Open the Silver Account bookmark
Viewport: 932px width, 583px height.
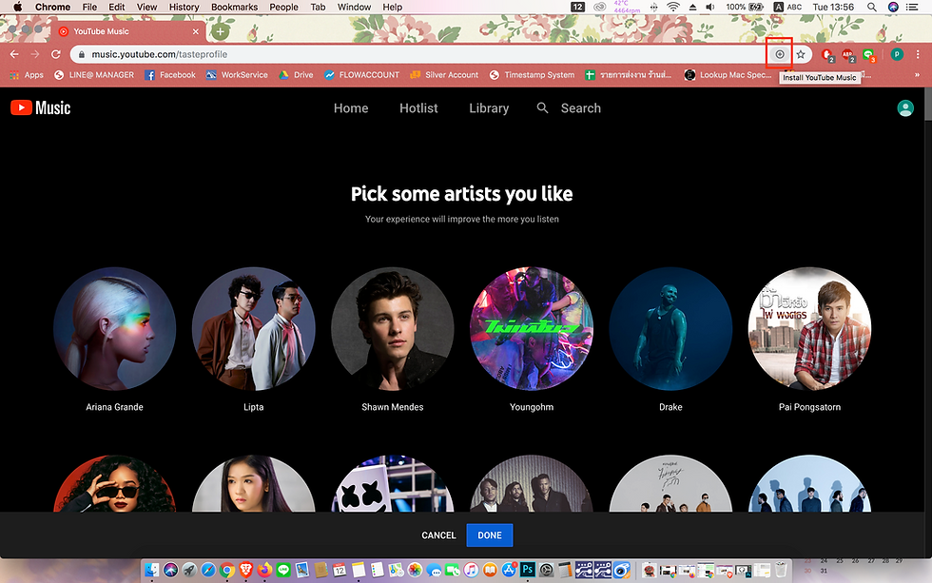click(x=444, y=75)
